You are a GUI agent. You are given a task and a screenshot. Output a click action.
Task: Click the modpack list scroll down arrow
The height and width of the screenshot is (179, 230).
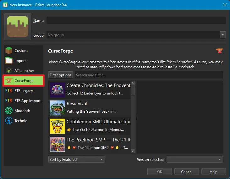[x=133, y=151]
